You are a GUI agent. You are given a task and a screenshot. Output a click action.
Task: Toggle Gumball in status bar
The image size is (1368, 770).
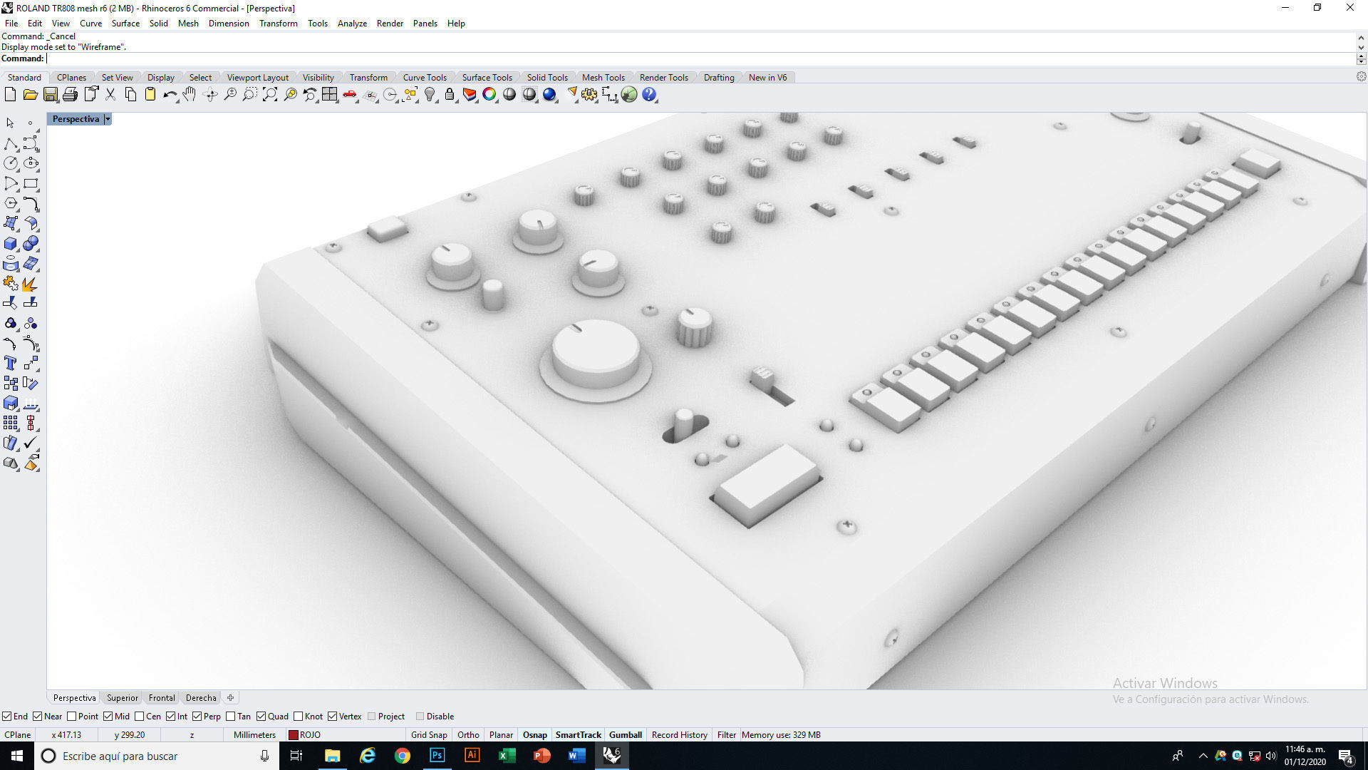626,735
